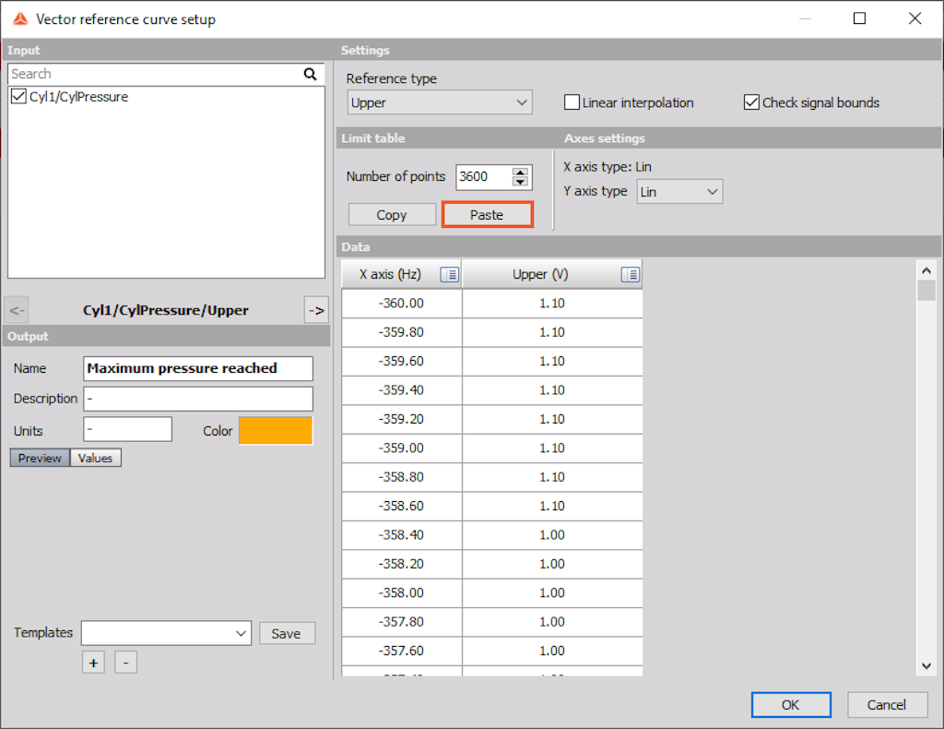Open the Reference type dropdown

[x=440, y=103]
